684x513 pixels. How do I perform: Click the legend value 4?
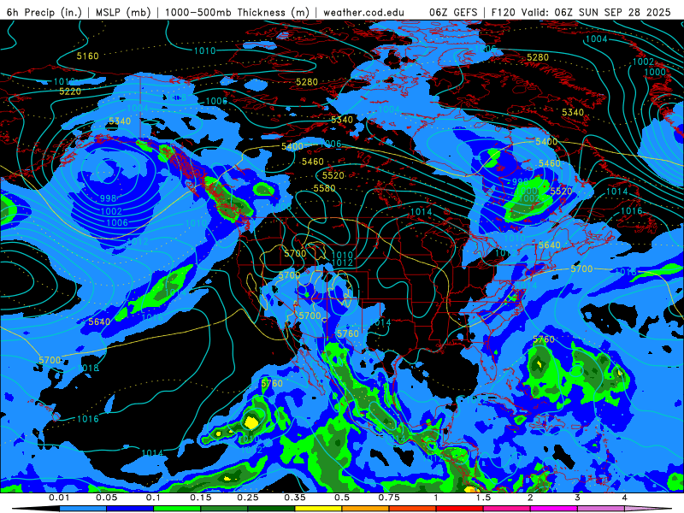[x=625, y=498]
